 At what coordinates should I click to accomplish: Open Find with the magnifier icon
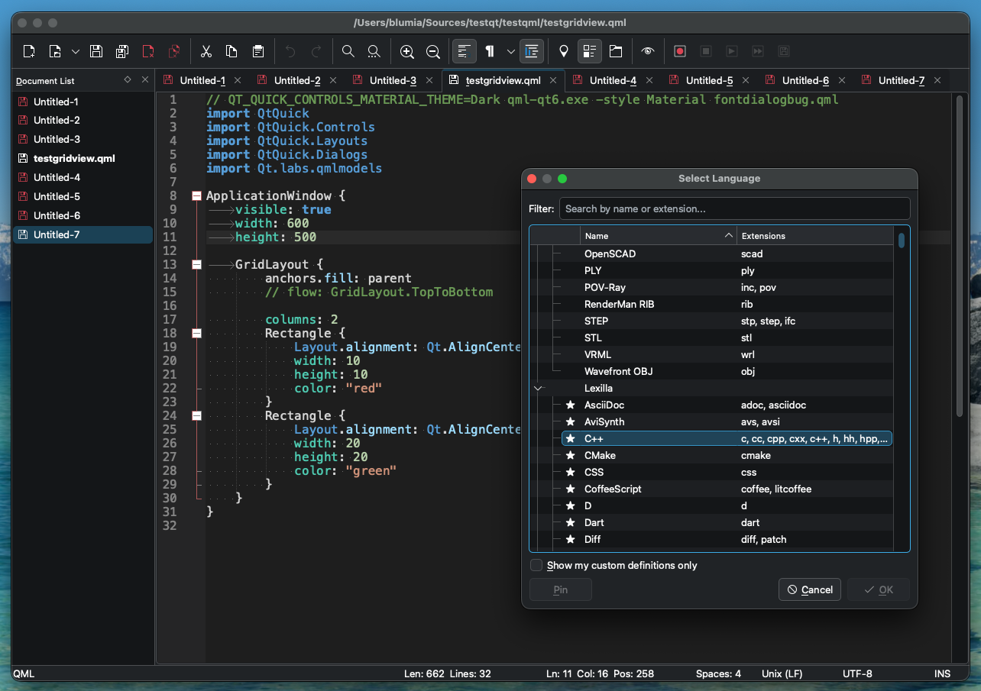[348, 51]
